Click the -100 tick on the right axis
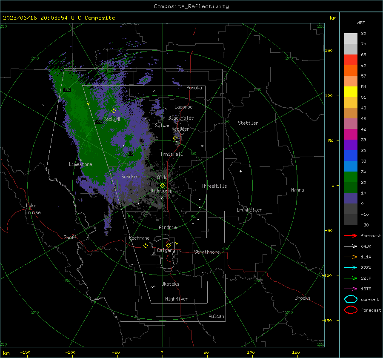Image resolution: width=383 pixels, height=358 pixels. [327, 275]
